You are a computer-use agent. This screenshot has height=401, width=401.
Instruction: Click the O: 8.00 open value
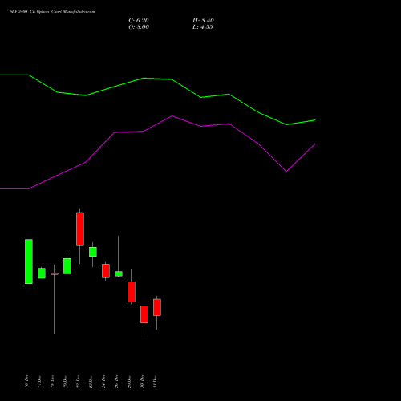[x=139, y=27]
